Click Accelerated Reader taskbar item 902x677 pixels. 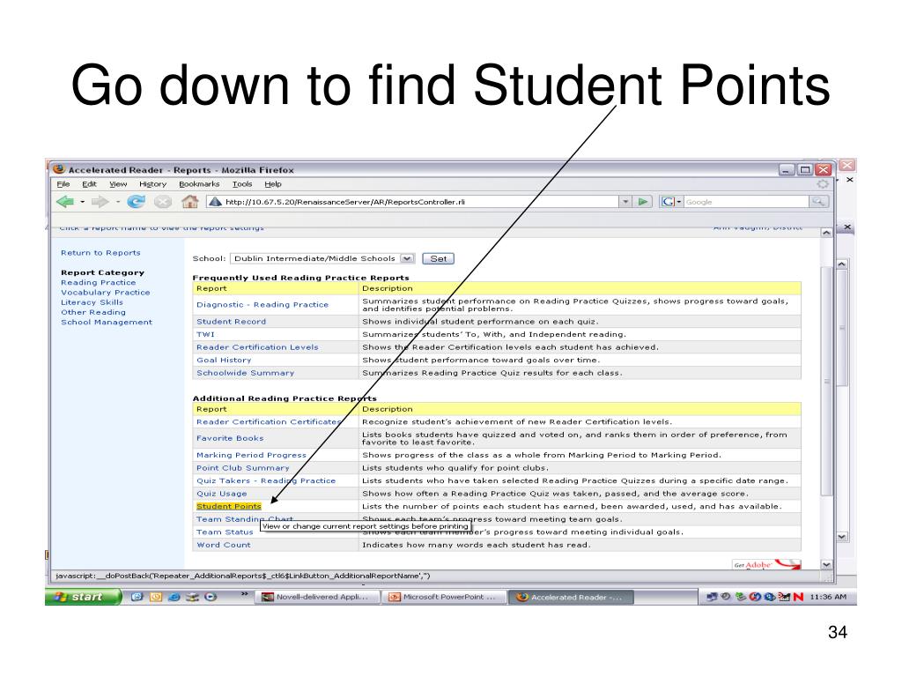(571, 597)
